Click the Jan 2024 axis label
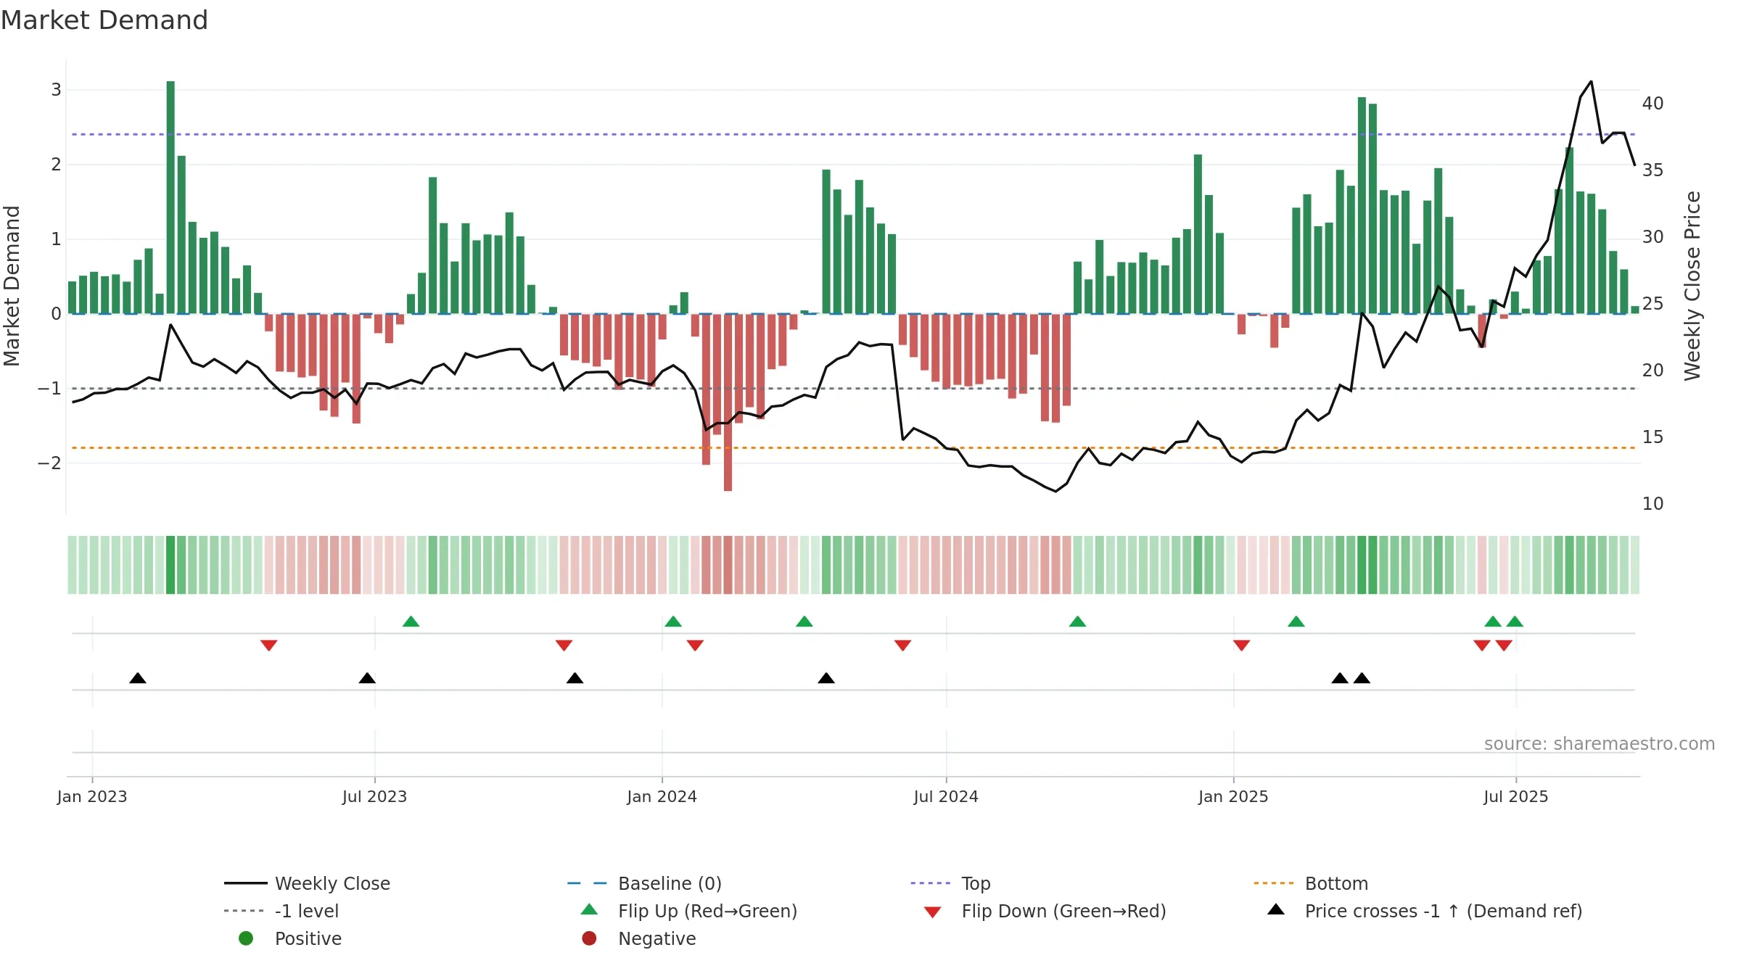Viewport: 1741px width, 979px height. coord(662,796)
